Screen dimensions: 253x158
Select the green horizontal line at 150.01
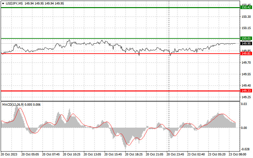(x=121, y=38)
